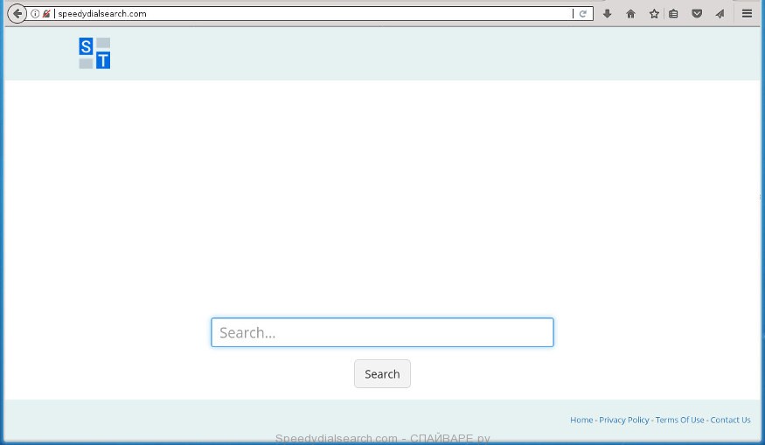Open the downloads arrow icon
This screenshot has width=765, height=445.
607,14
